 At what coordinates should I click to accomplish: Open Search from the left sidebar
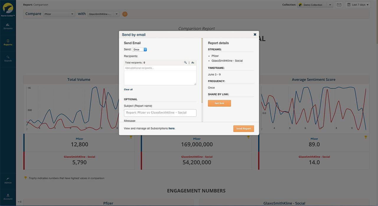pos(8,58)
